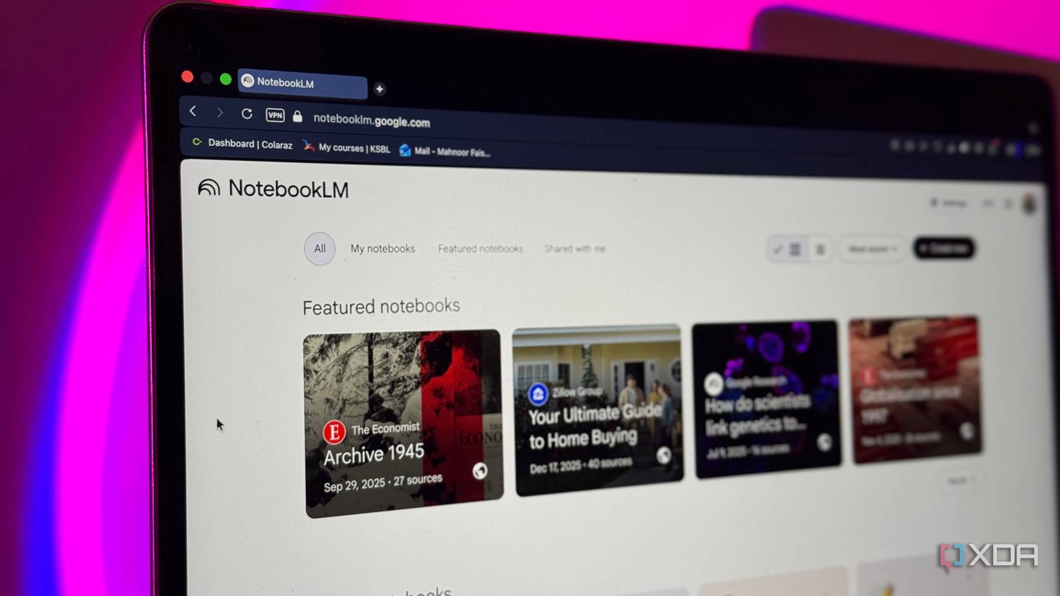Click the Create new notebook button

(x=944, y=248)
